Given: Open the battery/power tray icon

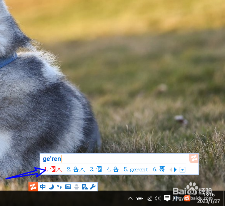Looking at the screenshot, I should click(140, 198).
